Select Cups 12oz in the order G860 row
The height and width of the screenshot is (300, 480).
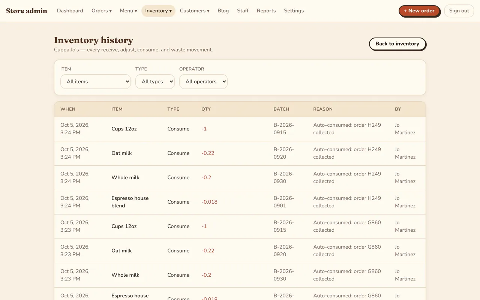pos(124,226)
